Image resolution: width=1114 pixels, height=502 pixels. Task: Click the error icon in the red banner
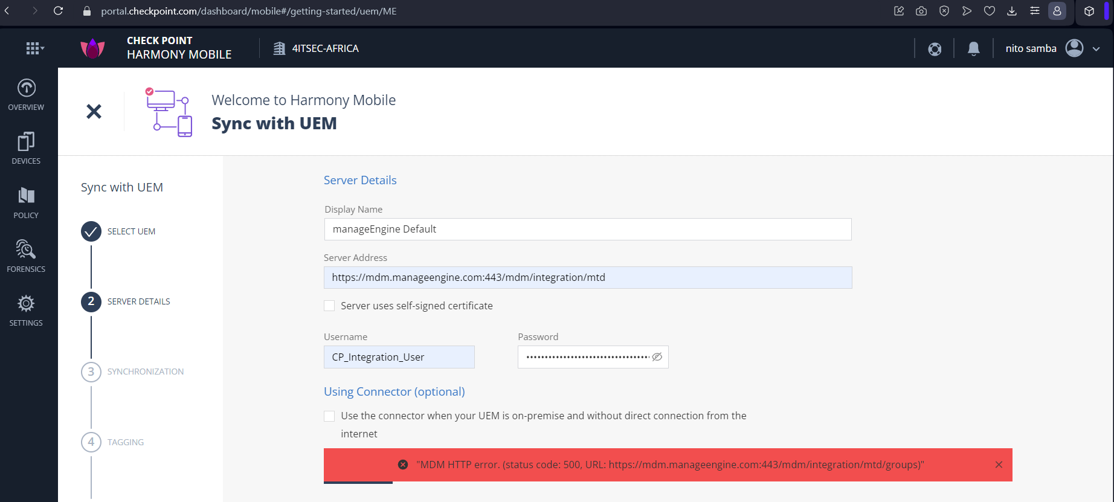pyautogui.click(x=403, y=465)
